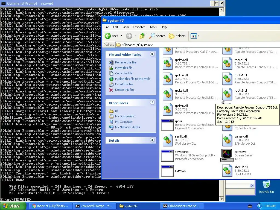
Task: Select the rpcss executable icon
Action: [167, 125]
